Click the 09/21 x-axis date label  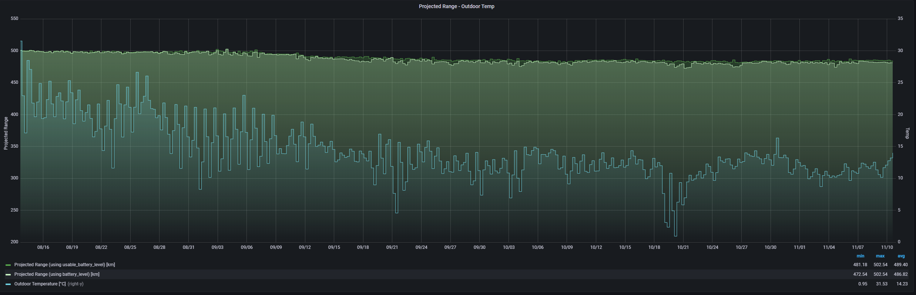[392, 247]
